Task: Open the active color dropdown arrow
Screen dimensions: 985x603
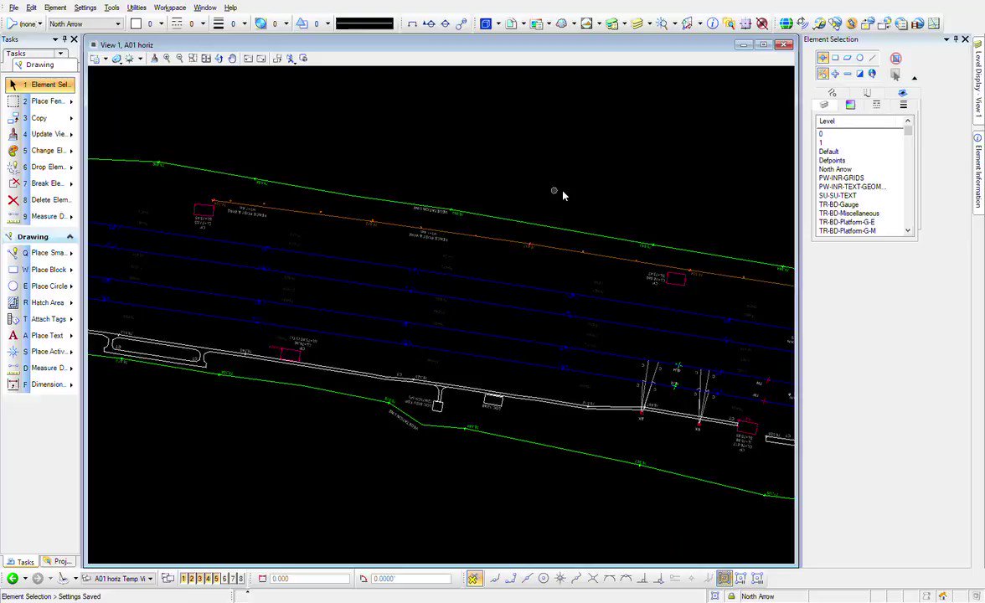Action: [x=162, y=23]
